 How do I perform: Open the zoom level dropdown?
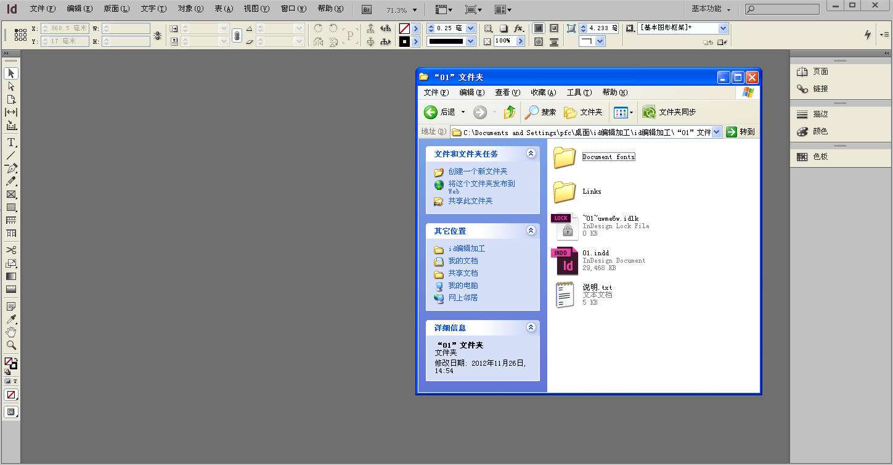414,10
